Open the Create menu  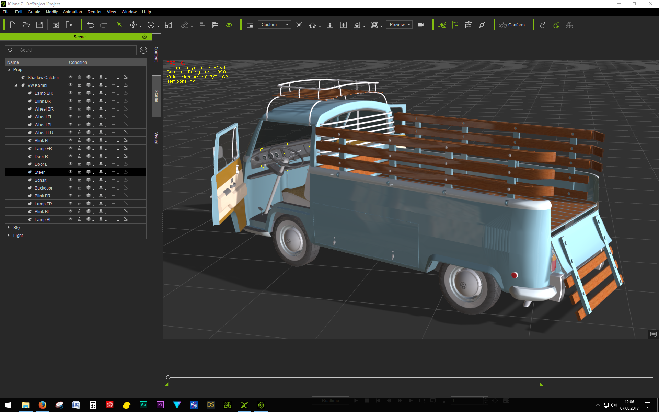click(34, 12)
